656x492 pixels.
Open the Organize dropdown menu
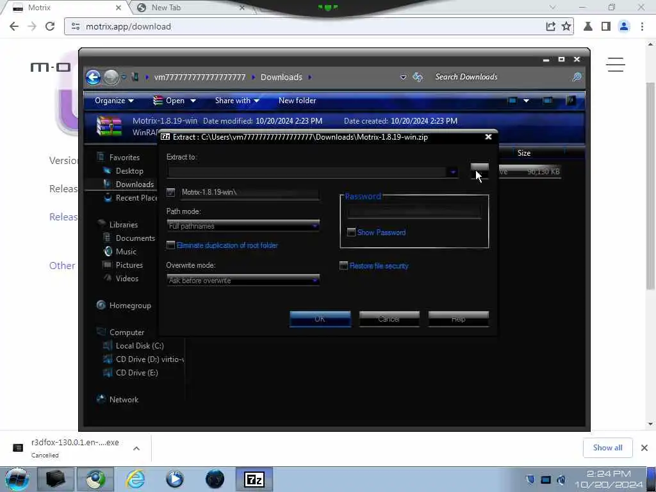point(114,101)
